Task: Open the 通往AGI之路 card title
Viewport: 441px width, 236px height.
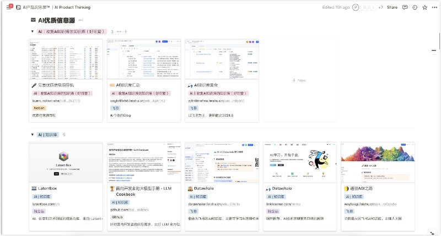Action: (362, 188)
